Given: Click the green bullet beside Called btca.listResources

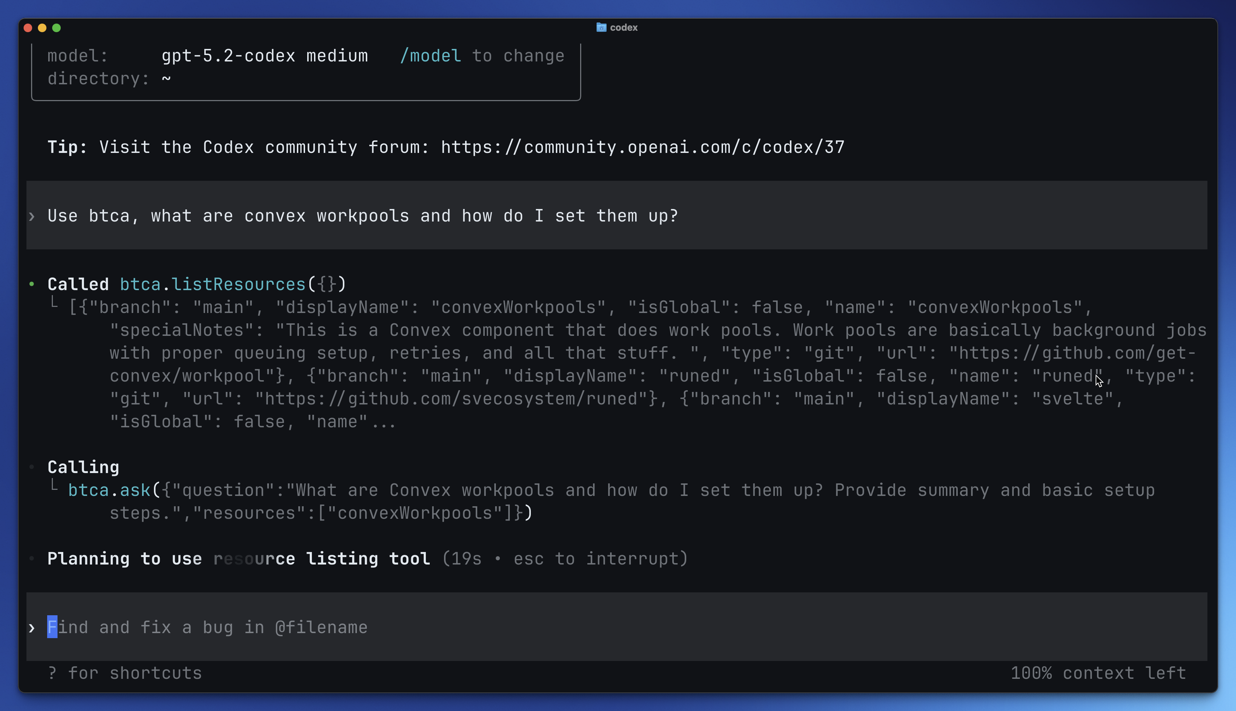Looking at the screenshot, I should (x=32, y=284).
